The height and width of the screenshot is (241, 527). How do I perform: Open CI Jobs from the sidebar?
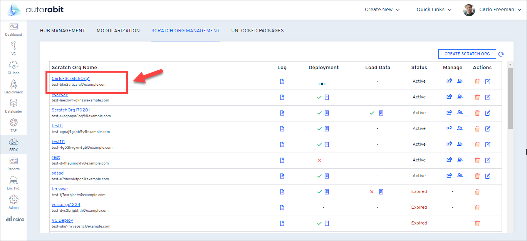(x=13, y=67)
